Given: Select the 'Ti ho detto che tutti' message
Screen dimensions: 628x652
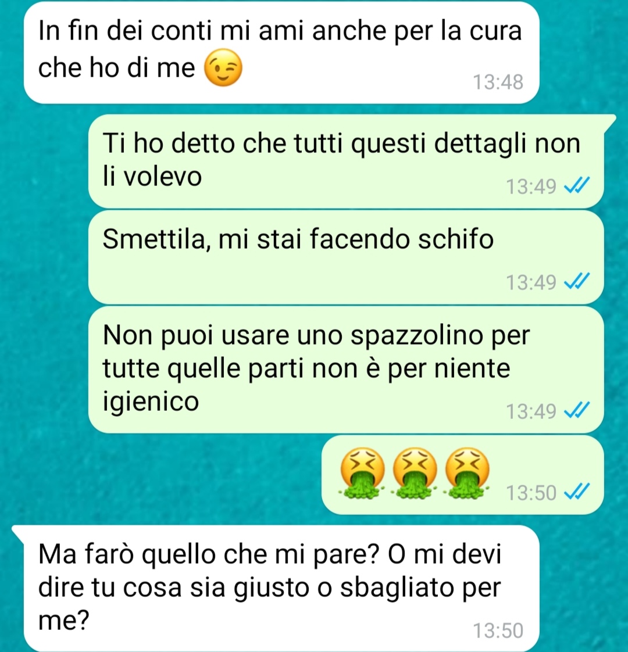Looking at the screenshot, I should (x=346, y=161).
